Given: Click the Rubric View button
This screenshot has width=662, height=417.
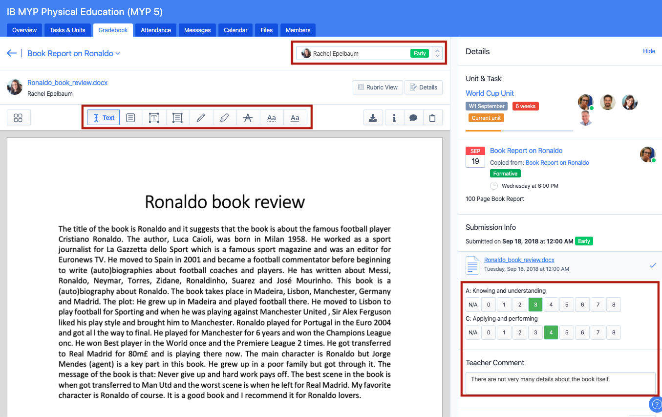Looking at the screenshot, I should (377, 88).
